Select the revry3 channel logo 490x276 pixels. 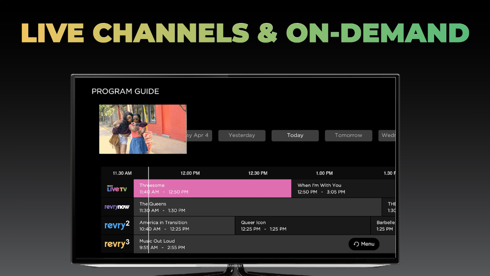pos(117,243)
